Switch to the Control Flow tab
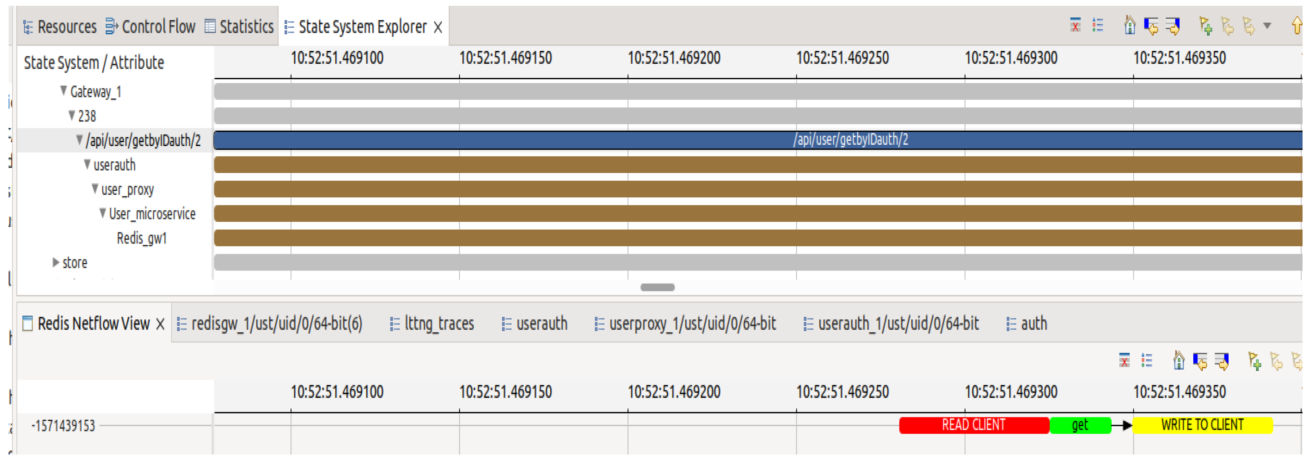The height and width of the screenshot is (460, 1307). [x=151, y=26]
